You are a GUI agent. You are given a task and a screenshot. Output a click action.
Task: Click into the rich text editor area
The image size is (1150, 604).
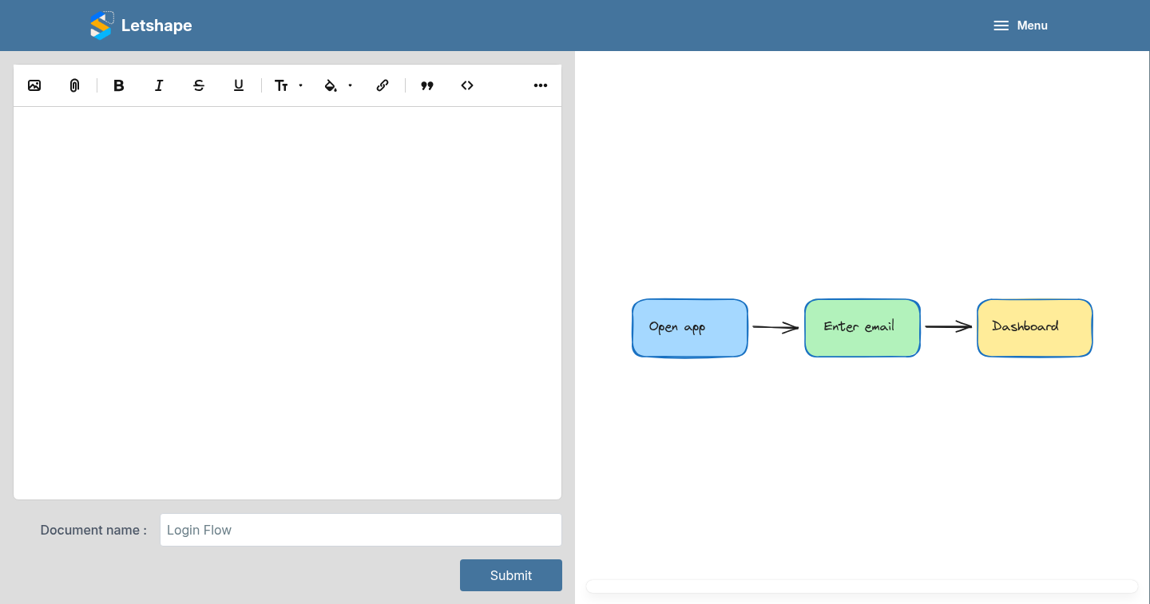click(287, 303)
